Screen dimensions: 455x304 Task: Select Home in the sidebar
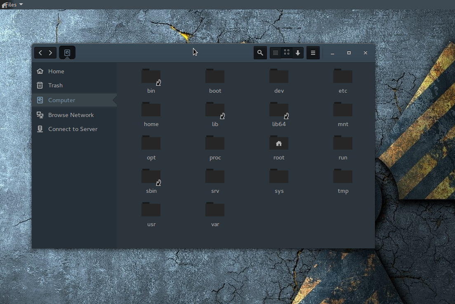(74, 71)
